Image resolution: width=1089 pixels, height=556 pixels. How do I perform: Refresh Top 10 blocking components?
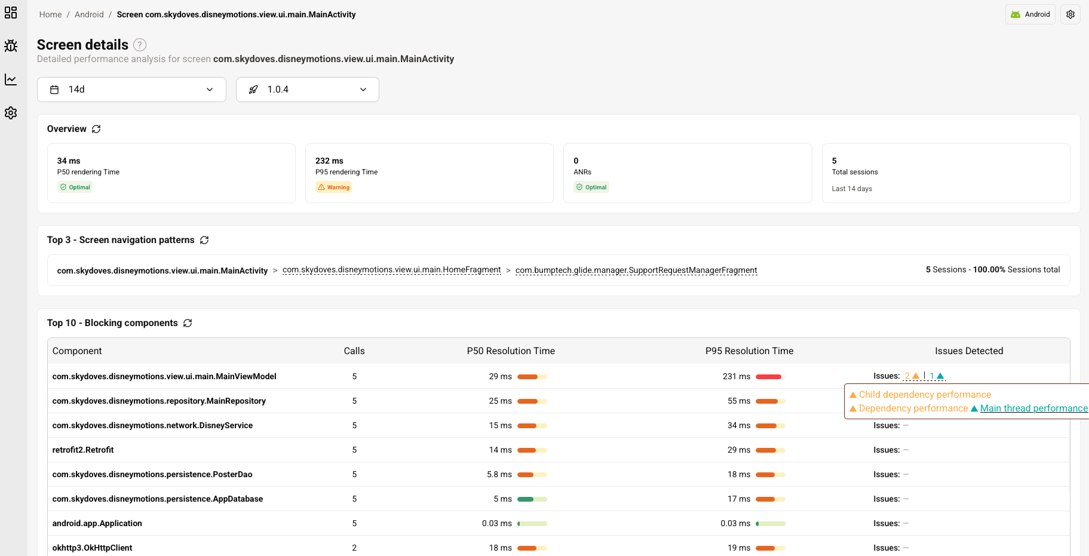(188, 323)
